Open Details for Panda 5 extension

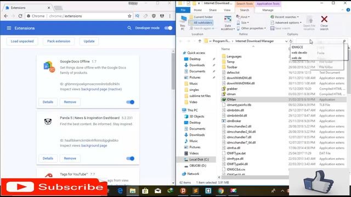48,158
